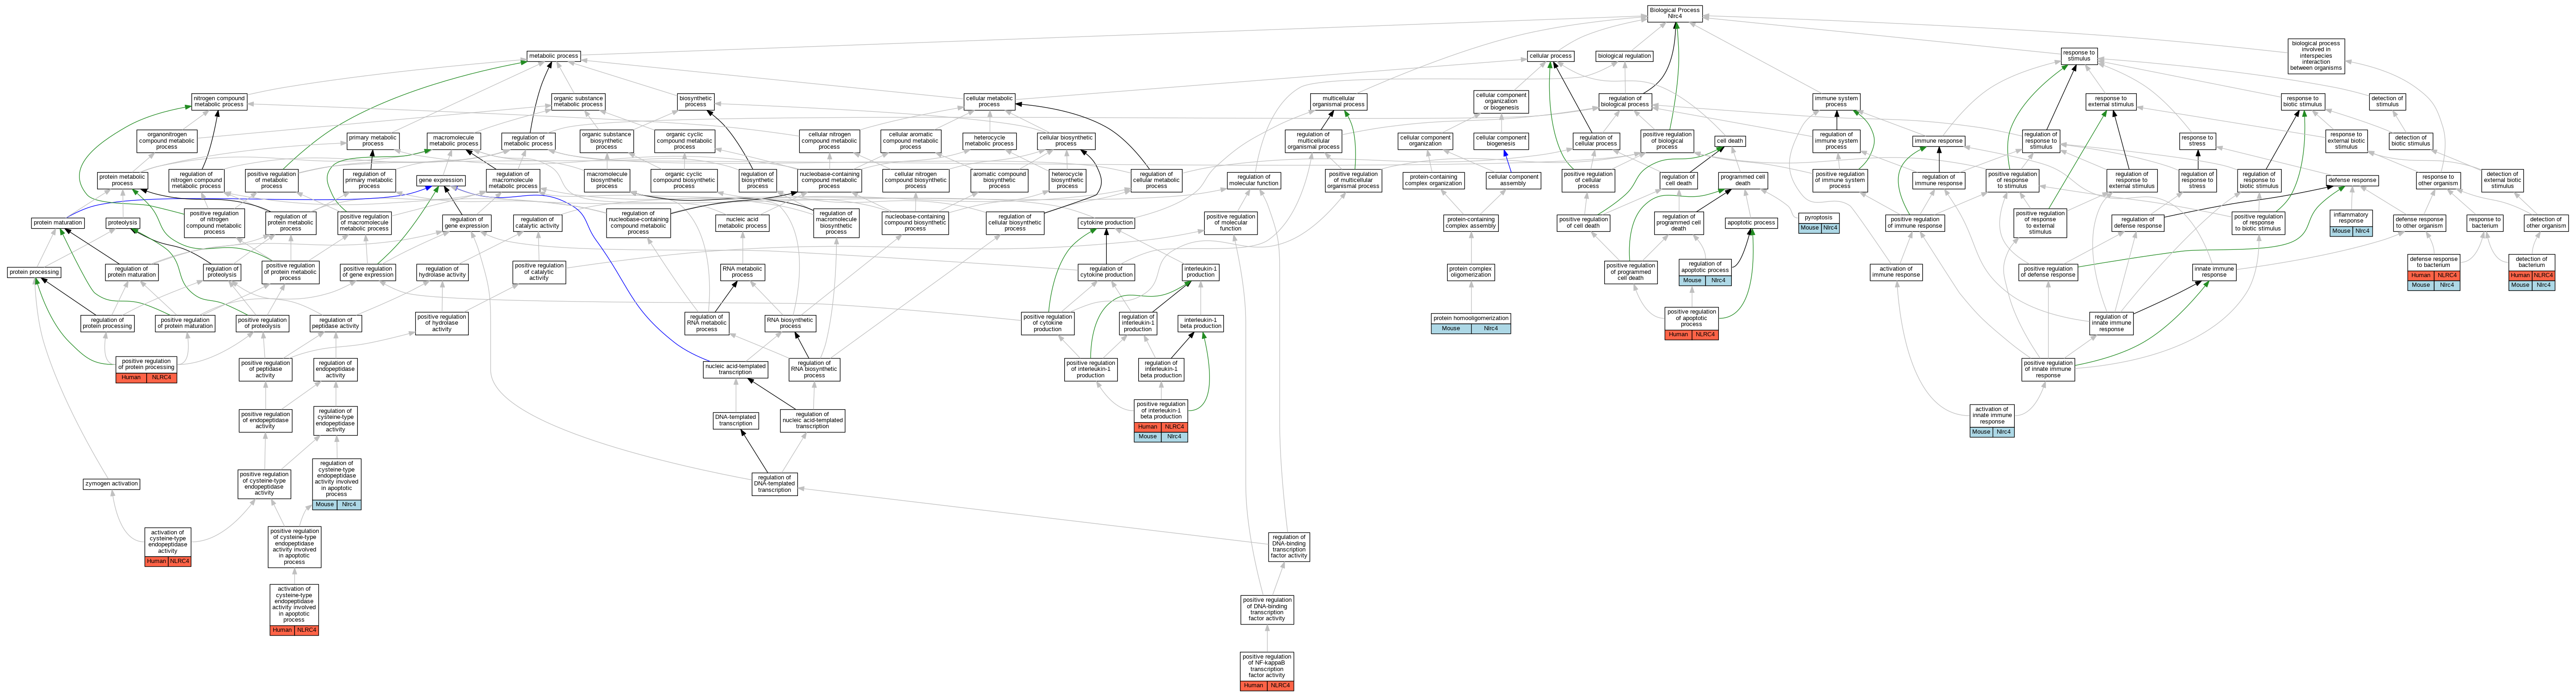Select the 'nitrogen compound metabolic process' node
Viewport: 2576px width, 696px height.
tap(219, 102)
